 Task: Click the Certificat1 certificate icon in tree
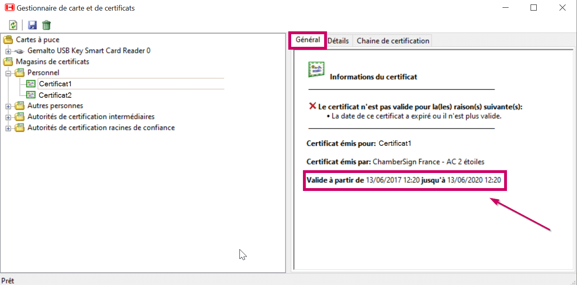coord(31,84)
